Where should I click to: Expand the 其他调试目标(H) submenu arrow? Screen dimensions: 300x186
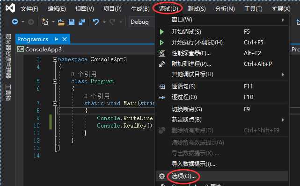pos(283,74)
